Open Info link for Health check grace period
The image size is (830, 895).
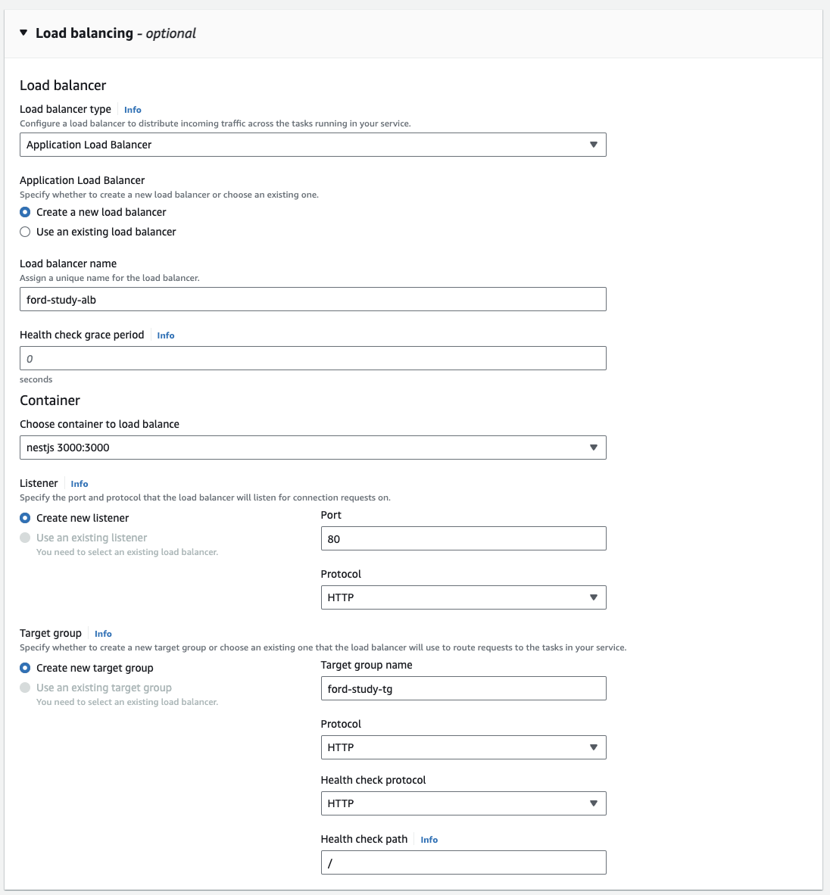[x=166, y=335]
